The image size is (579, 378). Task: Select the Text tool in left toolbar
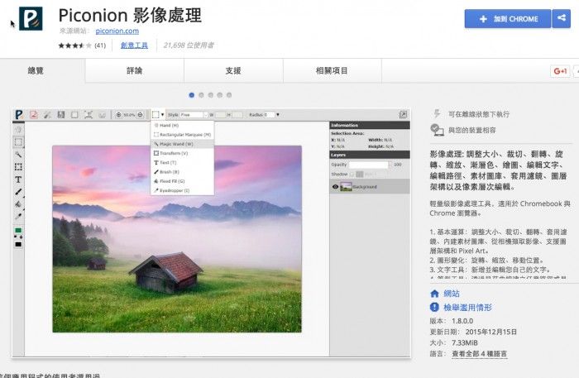18,179
